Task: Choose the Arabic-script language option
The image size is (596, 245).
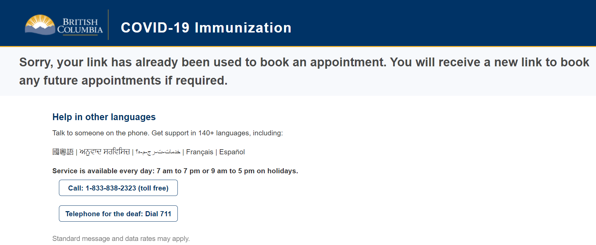Action: [x=158, y=152]
